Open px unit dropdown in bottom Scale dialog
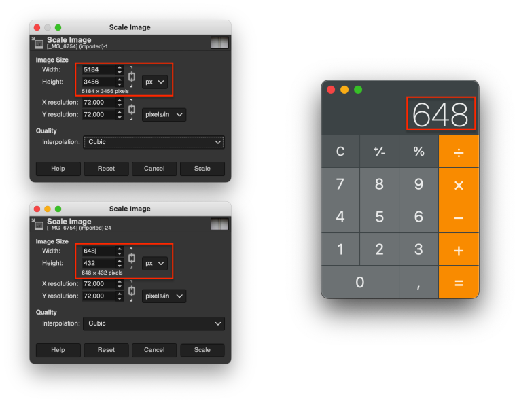517x403 pixels. 155,263
